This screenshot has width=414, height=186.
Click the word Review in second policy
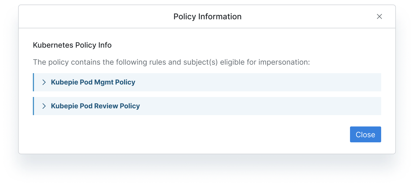click(106, 106)
